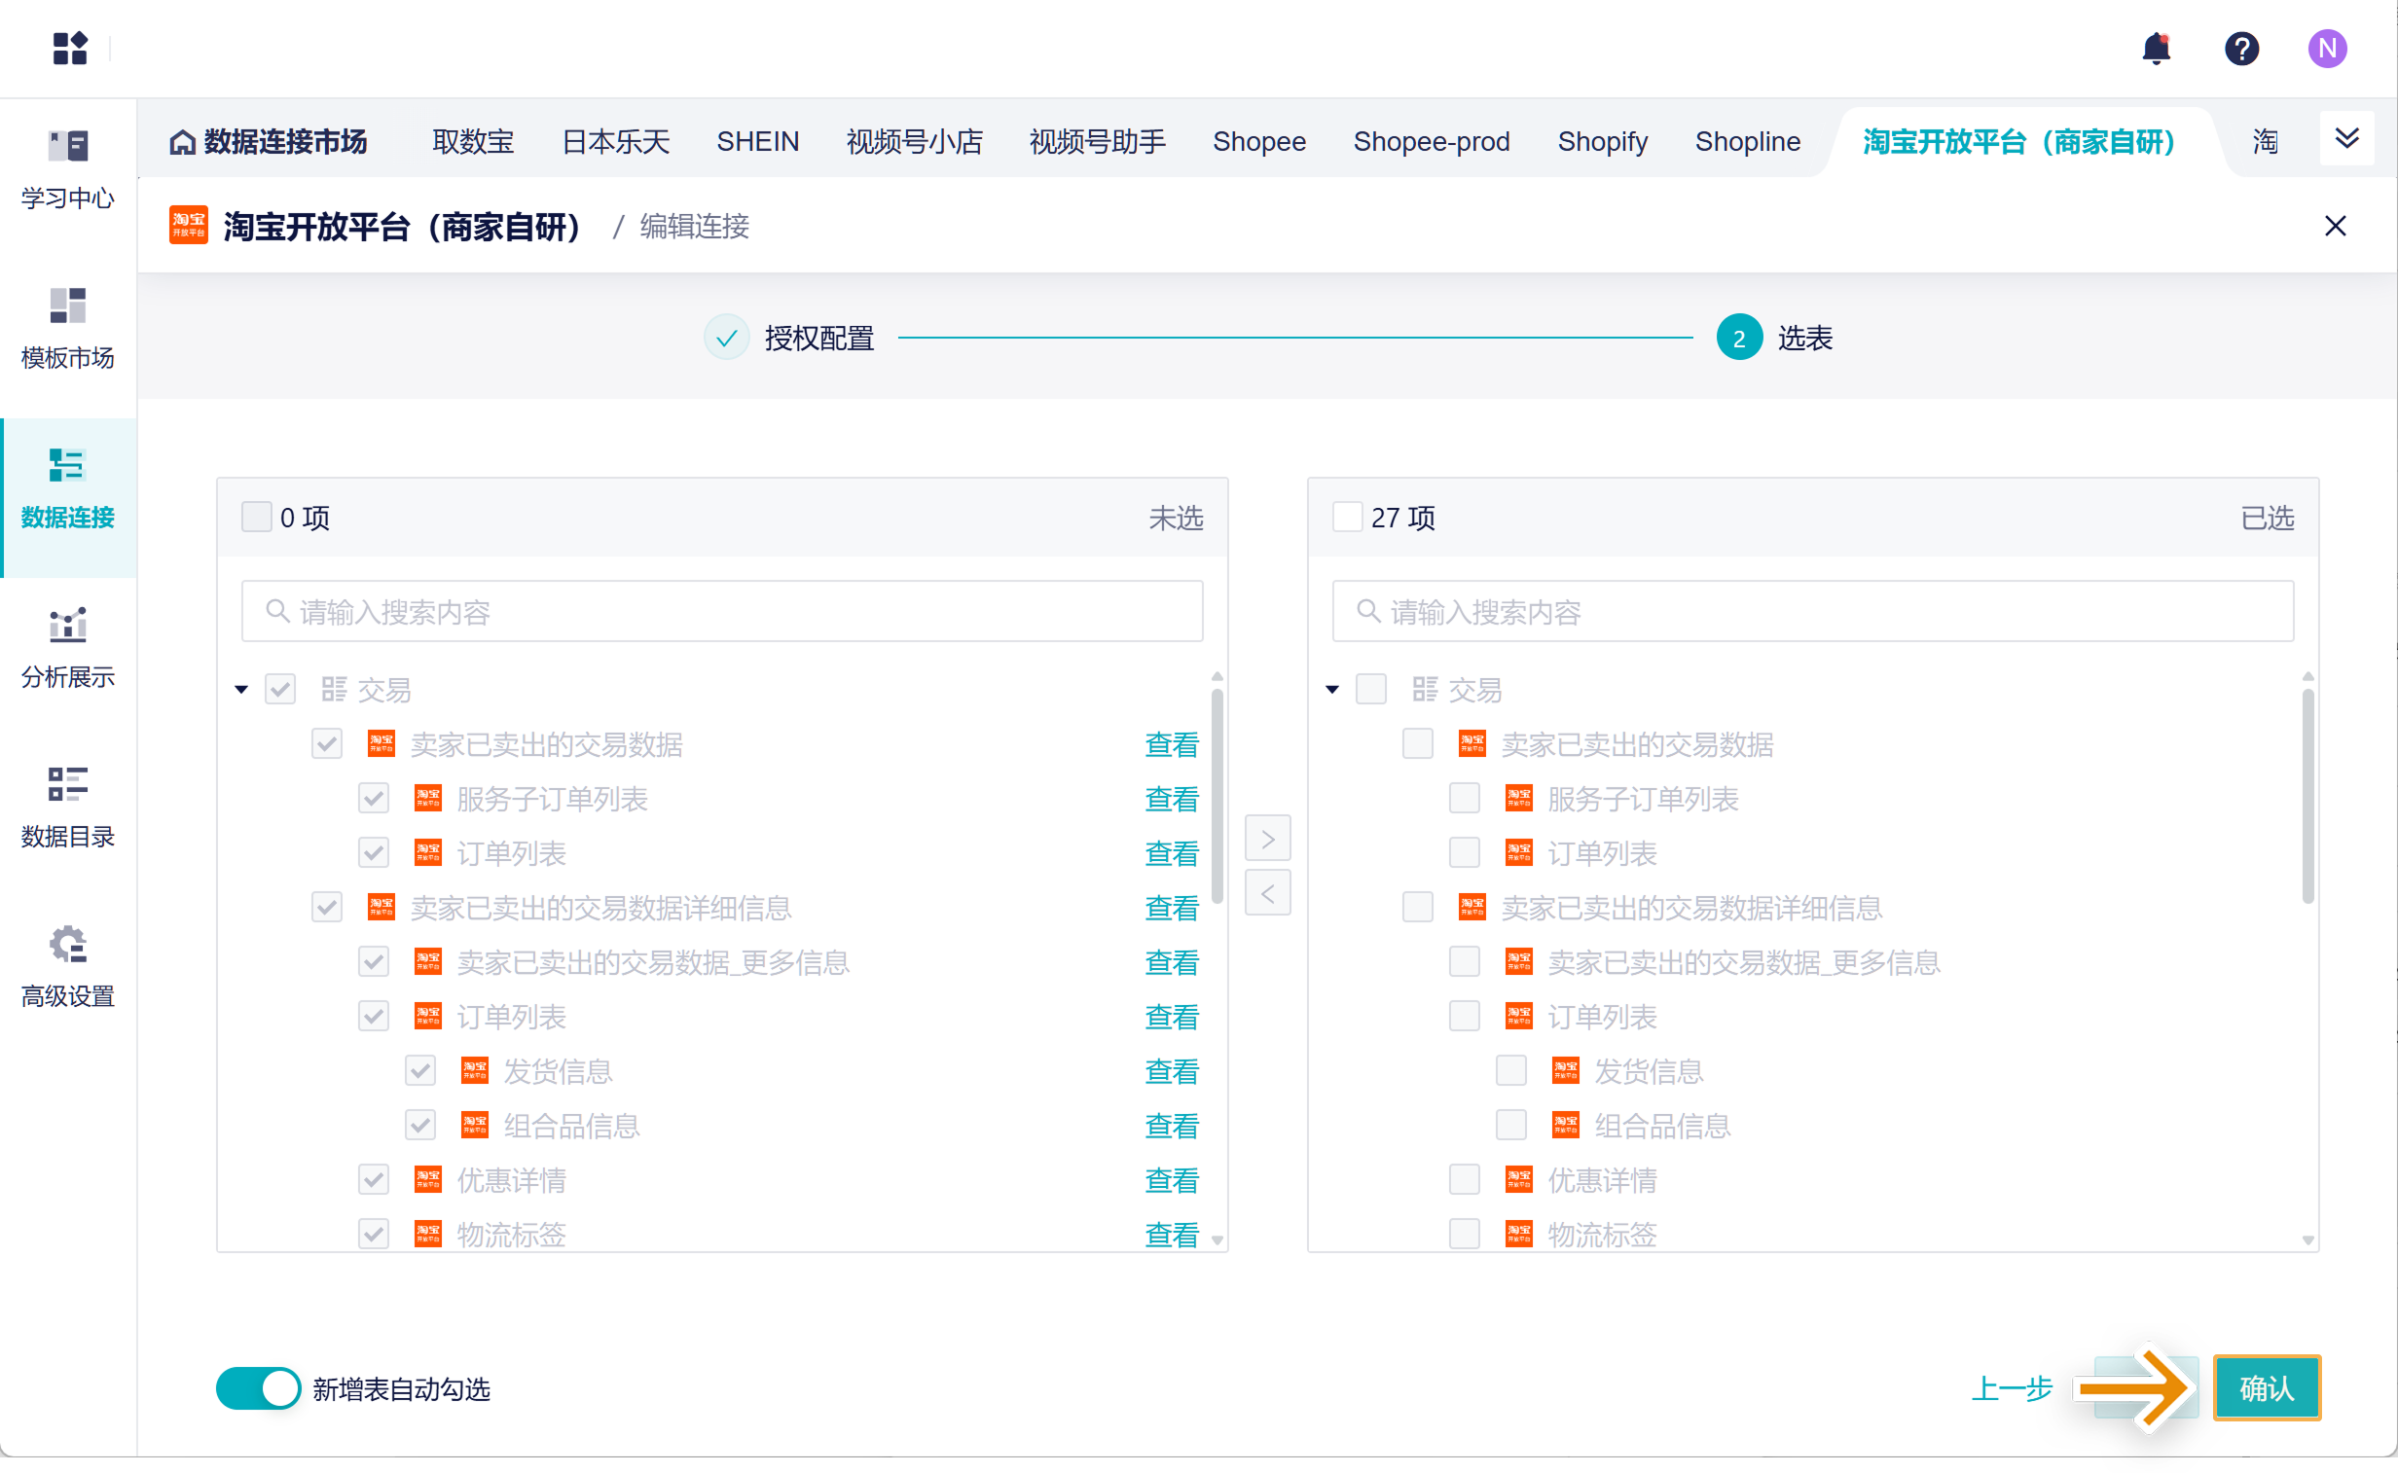This screenshot has width=2398, height=1473.
Task: Switch to the Shopee-prod tab
Action: (1432, 142)
